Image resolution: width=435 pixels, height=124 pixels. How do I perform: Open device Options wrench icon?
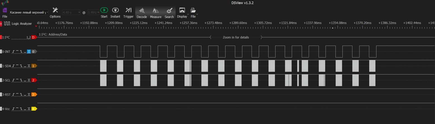pyautogui.click(x=55, y=10)
